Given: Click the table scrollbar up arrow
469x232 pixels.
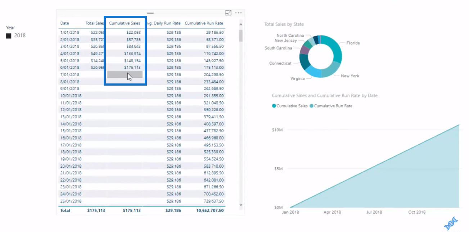Looking at the screenshot, I should coord(241,24).
